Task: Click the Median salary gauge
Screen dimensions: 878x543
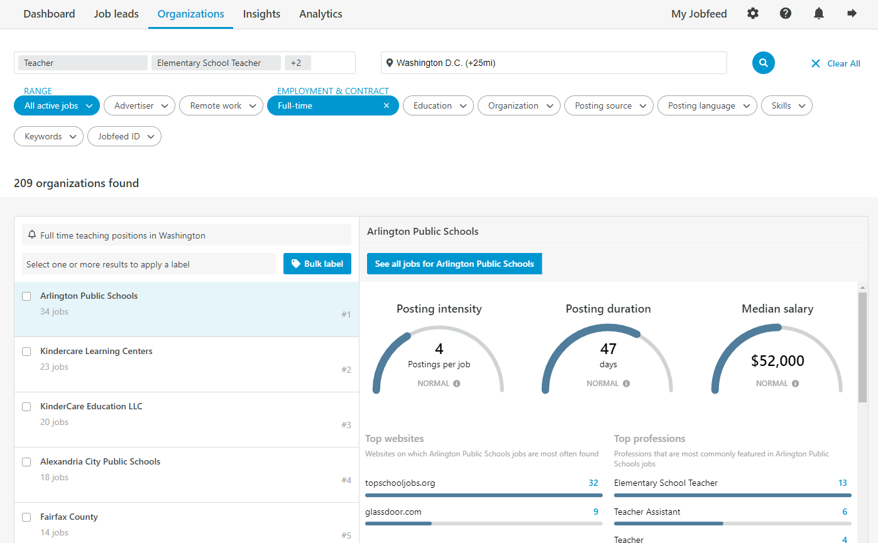Action: click(777, 359)
